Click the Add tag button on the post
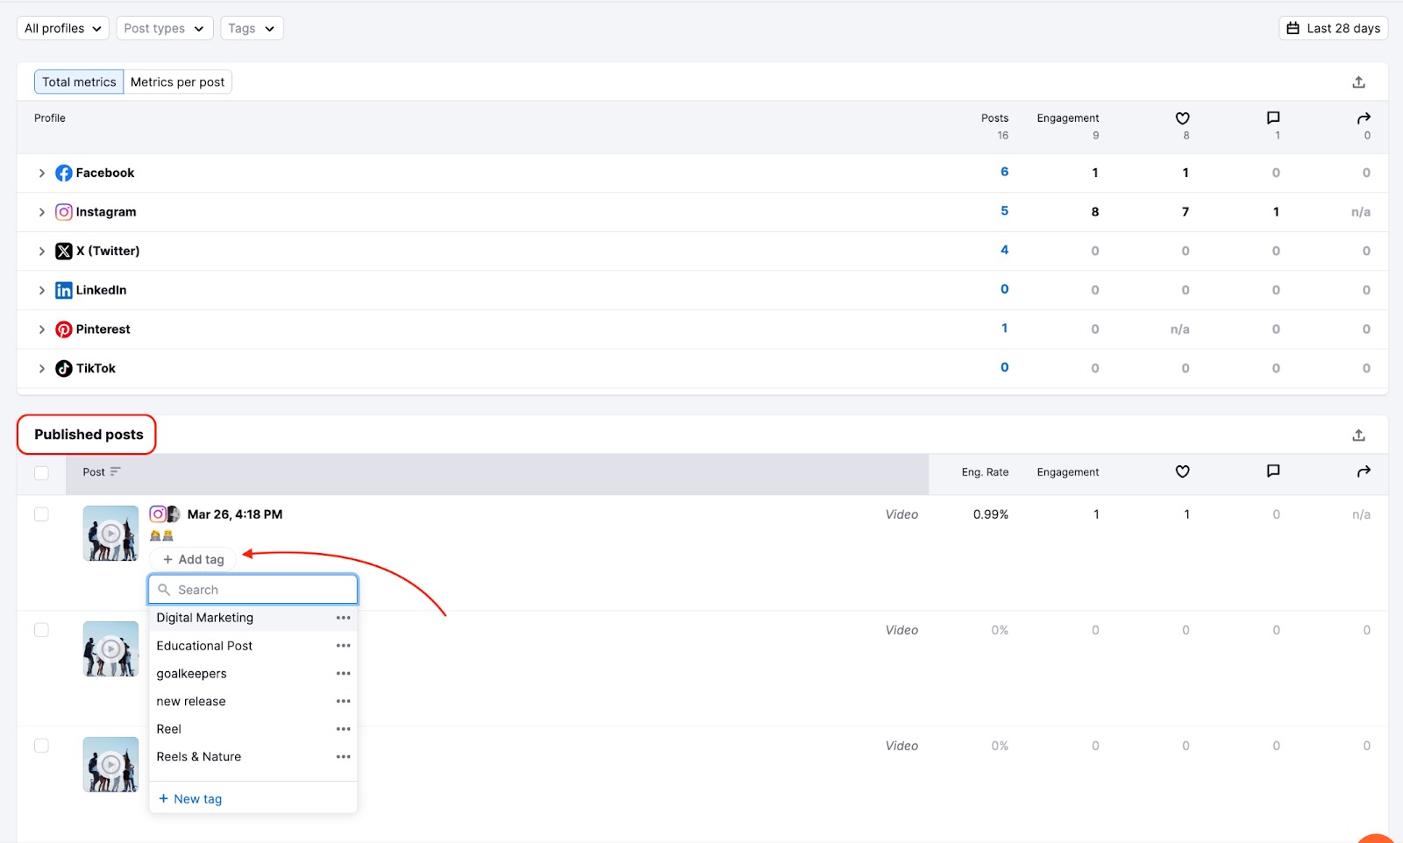The image size is (1403, 843). pyautogui.click(x=191, y=558)
